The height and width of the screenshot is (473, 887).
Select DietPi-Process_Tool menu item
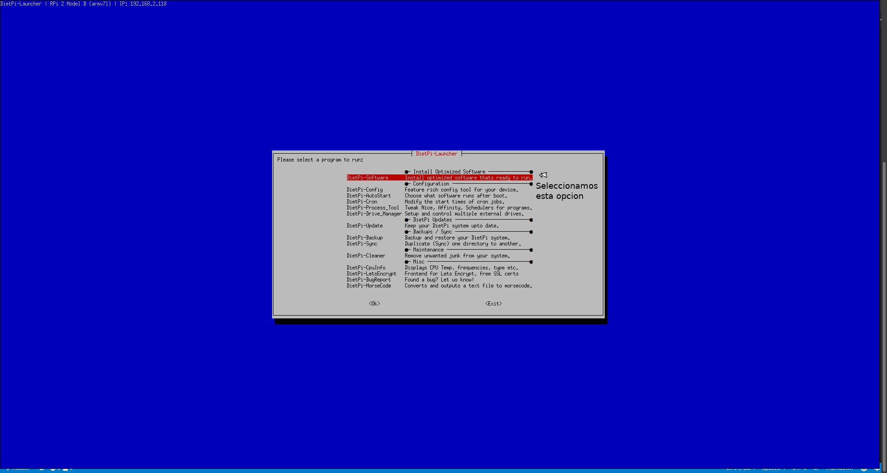point(372,208)
